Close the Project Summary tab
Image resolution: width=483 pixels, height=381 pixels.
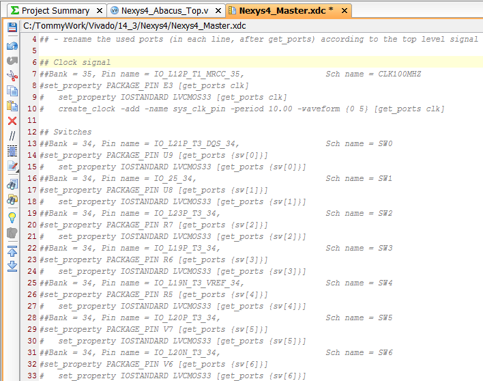coord(99,11)
